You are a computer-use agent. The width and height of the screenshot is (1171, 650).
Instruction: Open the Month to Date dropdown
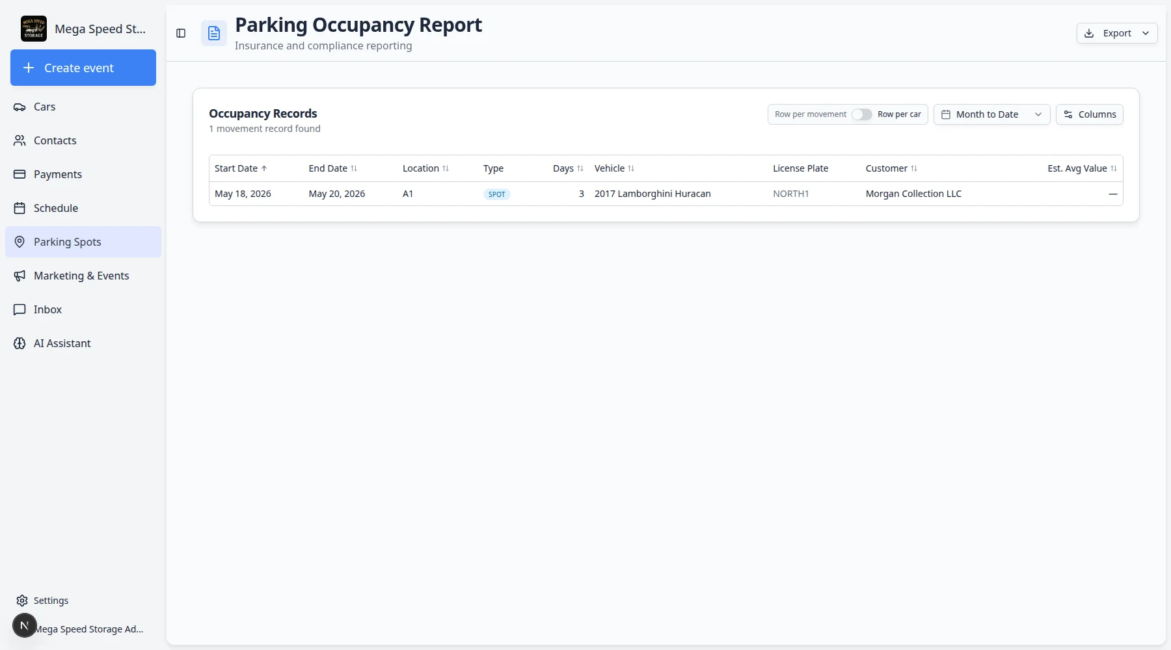[x=991, y=114]
